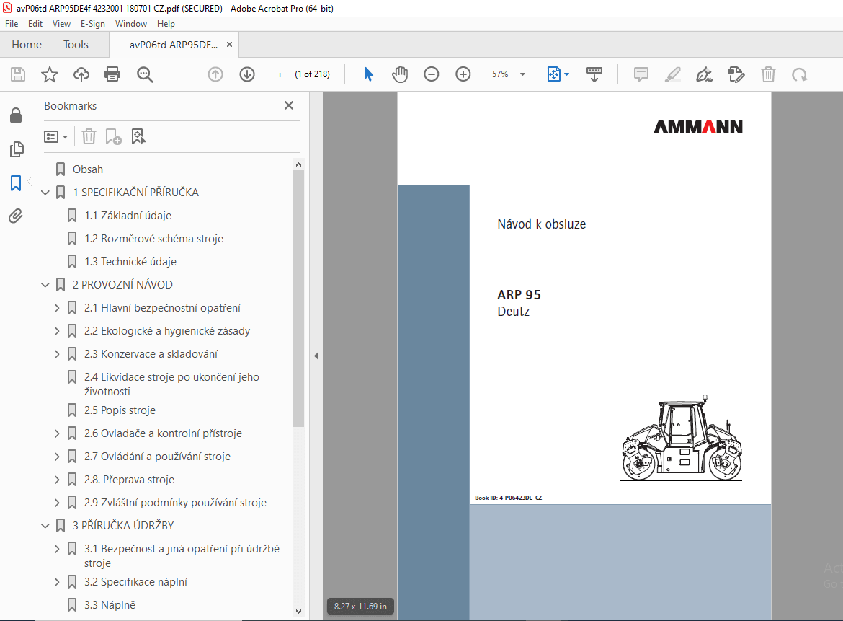This screenshot has height=621, width=843.
Task: Click Zoom out minus control
Action: click(x=431, y=74)
